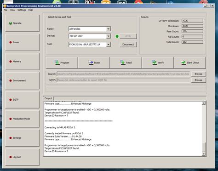This screenshot has height=171, width=218.
Task: Activate Production Mode in the sidebar
Action: (23, 119)
